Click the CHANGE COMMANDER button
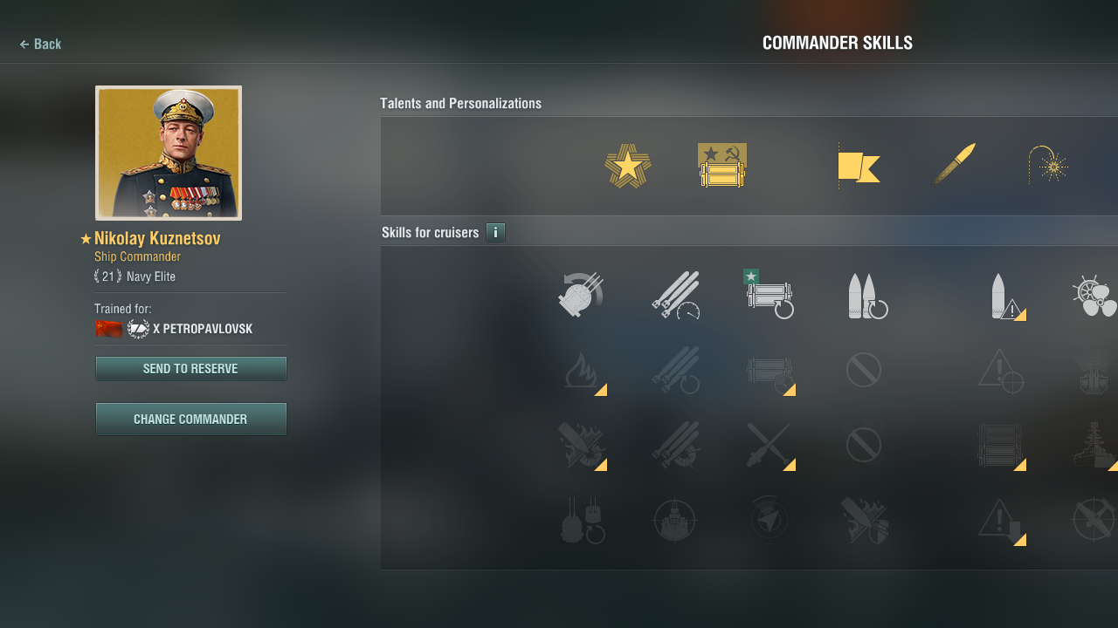The width and height of the screenshot is (1118, 628). [x=190, y=419]
